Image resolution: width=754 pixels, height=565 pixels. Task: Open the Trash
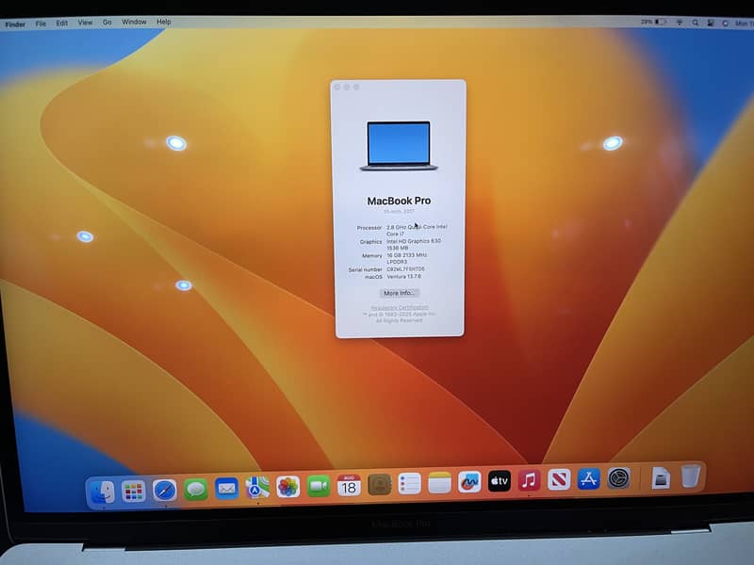pos(691,476)
